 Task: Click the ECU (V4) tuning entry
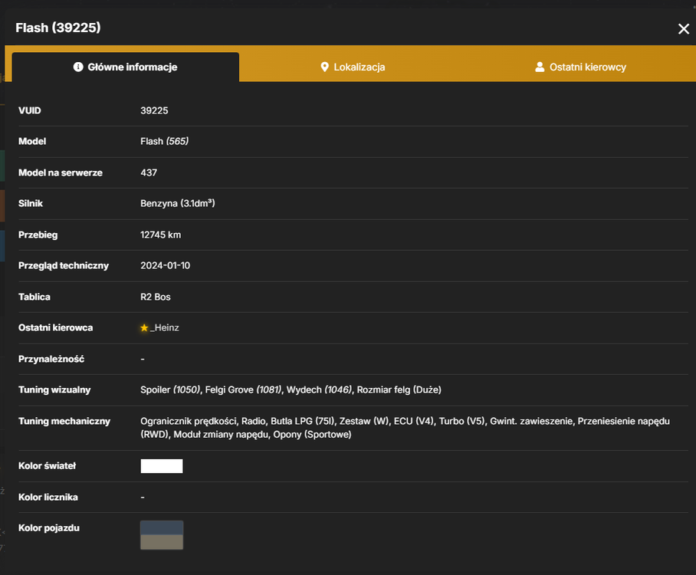tap(414, 422)
